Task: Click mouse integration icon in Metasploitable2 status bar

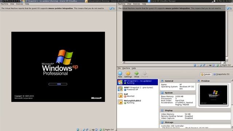Action: pyautogui.click(x=217, y=65)
